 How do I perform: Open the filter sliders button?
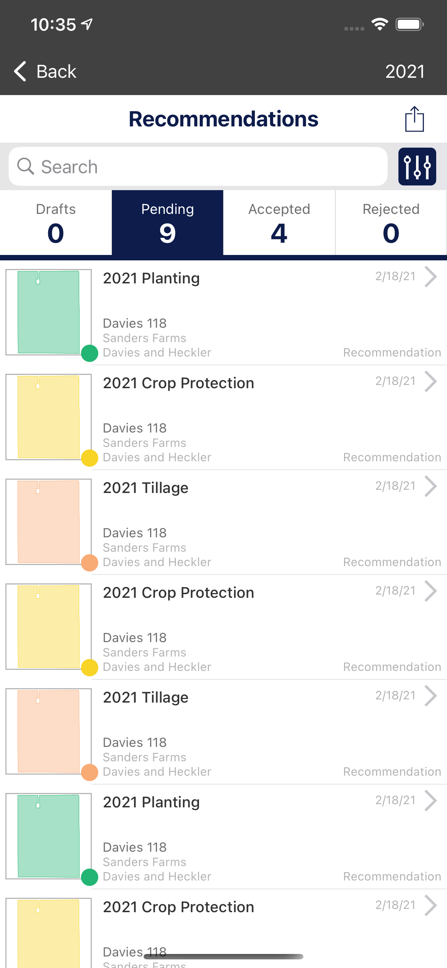417,166
